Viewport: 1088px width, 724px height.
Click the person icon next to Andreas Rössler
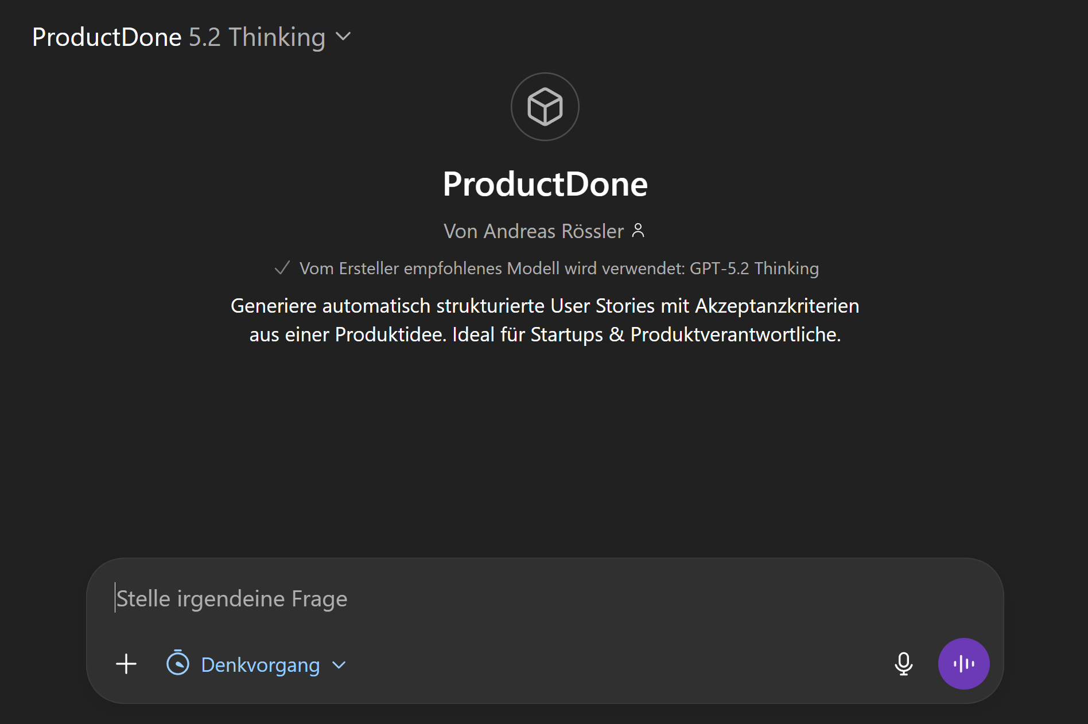pos(639,230)
